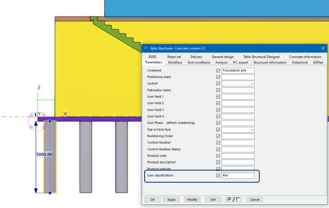329x208 pixels.
Task: Open the Rebar set tab
Action: [x=174, y=57]
